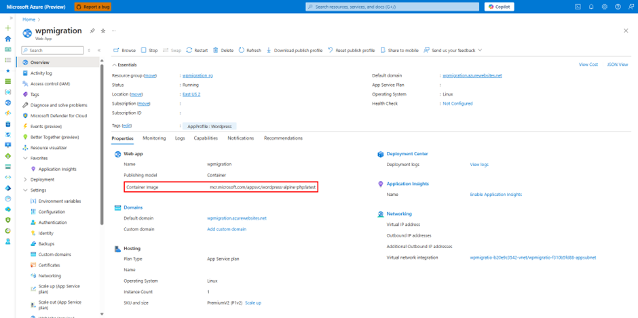This screenshot has height=318, width=638.
Task: Pin the wpmigration resource
Action: [92, 31]
